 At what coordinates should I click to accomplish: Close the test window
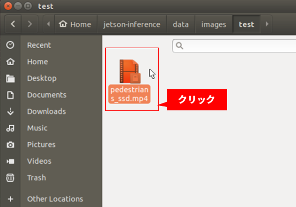[x=8, y=6]
